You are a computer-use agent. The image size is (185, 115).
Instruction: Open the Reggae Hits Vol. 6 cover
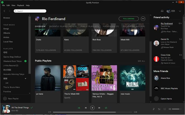[x=104, y=78]
